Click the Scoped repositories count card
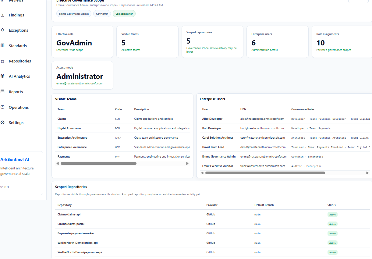 pyautogui.click(x=212, y=42)
